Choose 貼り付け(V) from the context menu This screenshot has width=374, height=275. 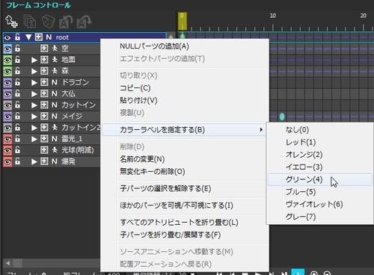185,100
